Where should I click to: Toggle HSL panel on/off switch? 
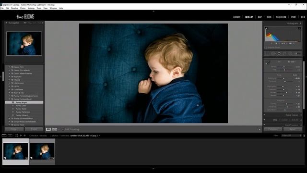coord(264,120)
